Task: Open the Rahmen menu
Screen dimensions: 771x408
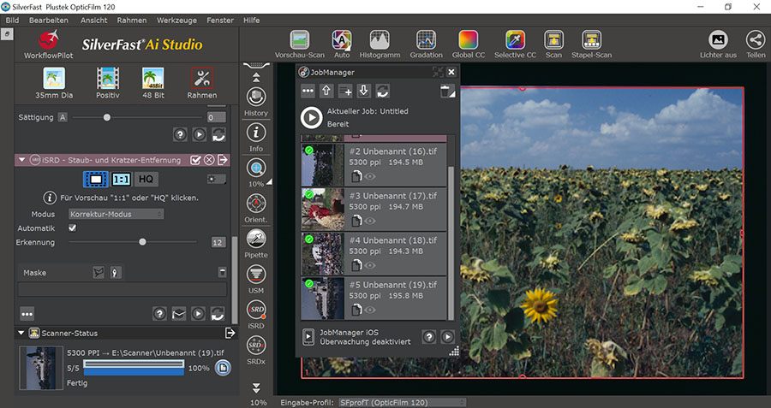Action: coord(133,20)
